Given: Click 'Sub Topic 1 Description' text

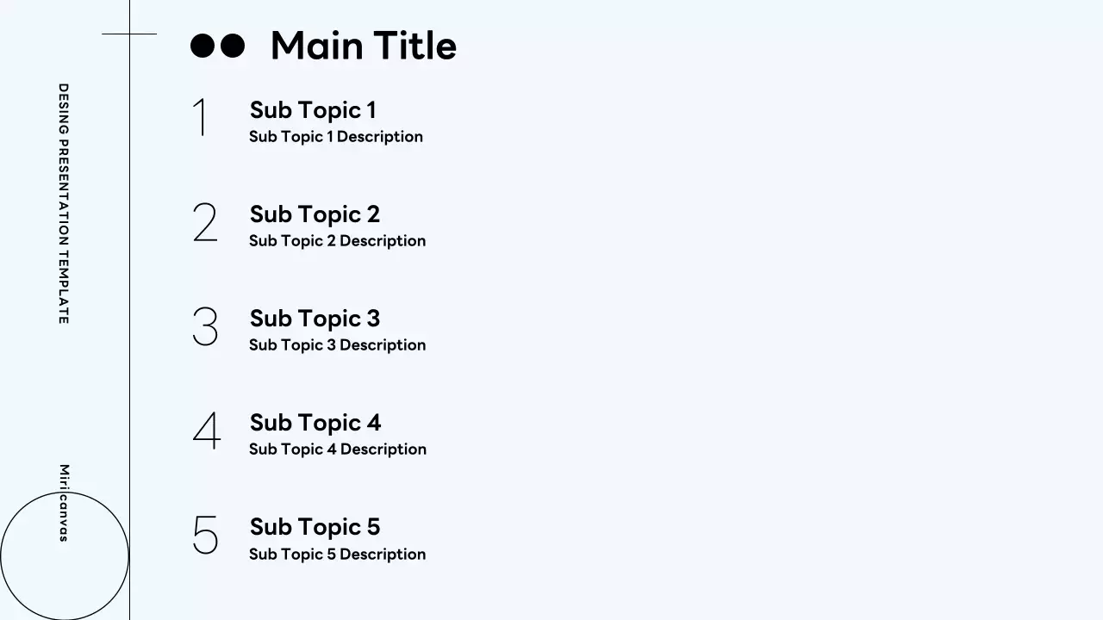Looking at the screenshot, I should [x=336, y=137].
